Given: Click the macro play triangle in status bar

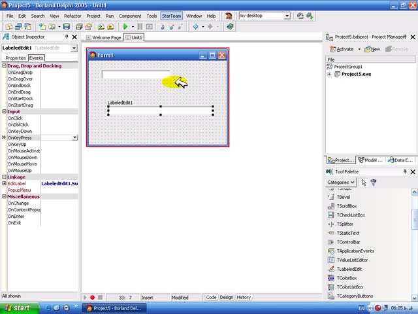Looking at the screenshot, I should click(85, 297).
